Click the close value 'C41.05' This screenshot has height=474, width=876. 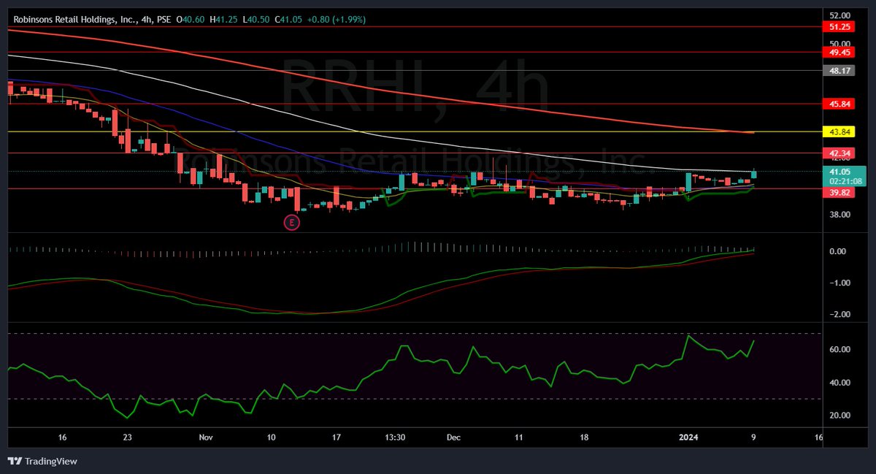click(x=288, y=20)
